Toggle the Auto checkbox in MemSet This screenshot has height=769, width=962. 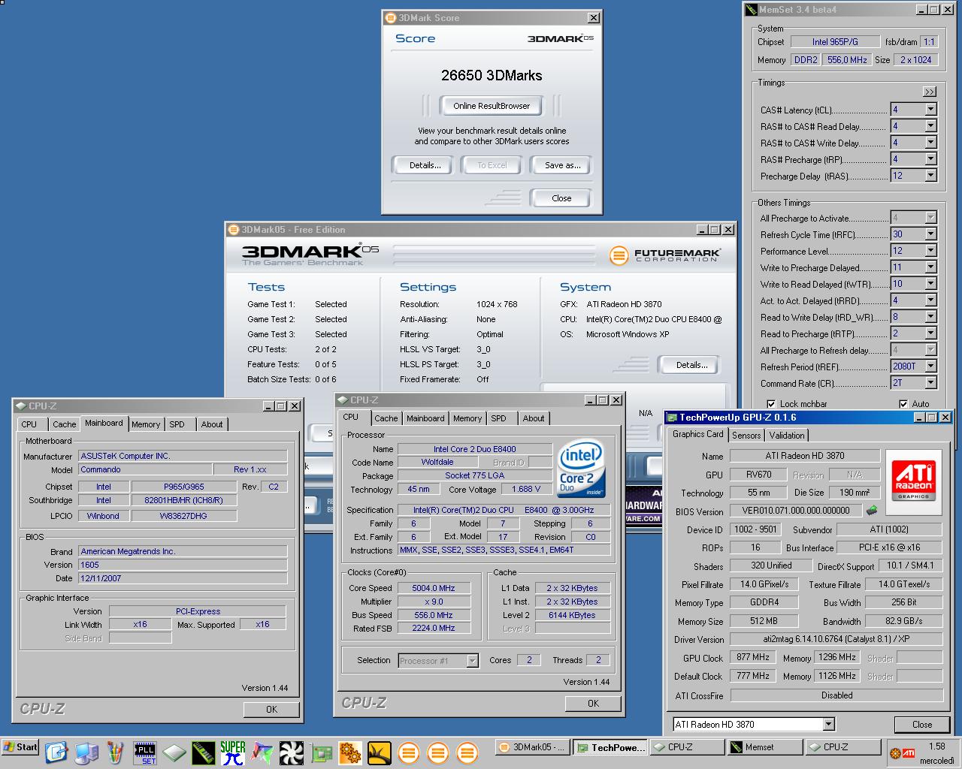pos(903,404)
